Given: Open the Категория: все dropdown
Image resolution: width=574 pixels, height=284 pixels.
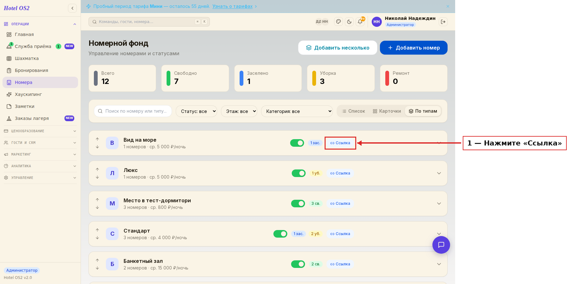Looking at the screenshot, I should pyautogui.click(x=297, y=111).
